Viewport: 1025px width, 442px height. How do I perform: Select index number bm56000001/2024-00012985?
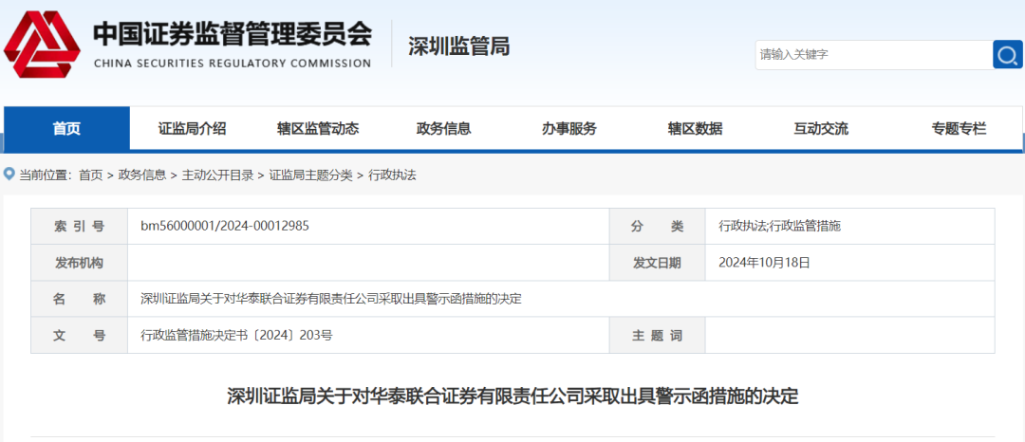coord(225,227)
